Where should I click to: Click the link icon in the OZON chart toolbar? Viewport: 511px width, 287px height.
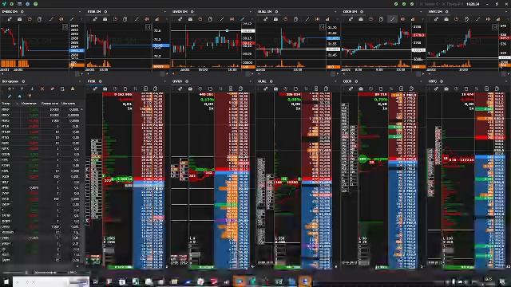click(x=351, y=19)
